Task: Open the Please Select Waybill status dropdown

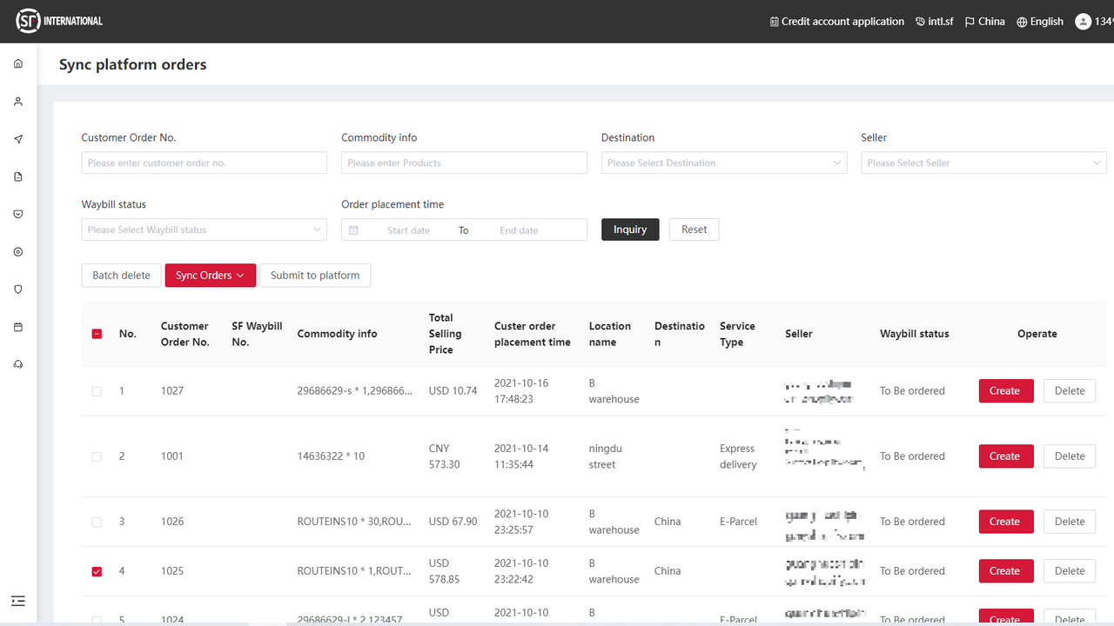Action: tap(204, 229)
